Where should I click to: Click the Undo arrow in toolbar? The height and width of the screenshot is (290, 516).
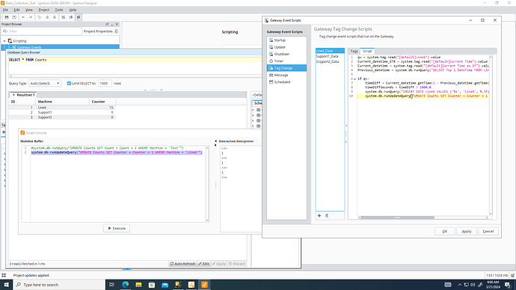(x=23, y=17)
